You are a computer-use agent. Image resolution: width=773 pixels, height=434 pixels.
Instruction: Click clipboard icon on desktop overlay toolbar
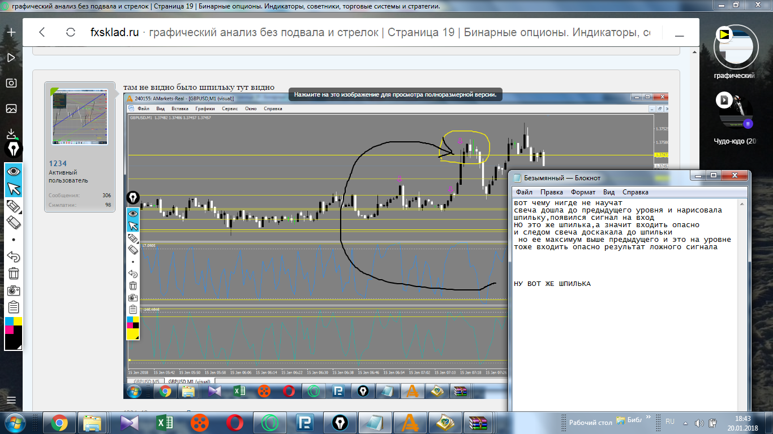point(14,307)
